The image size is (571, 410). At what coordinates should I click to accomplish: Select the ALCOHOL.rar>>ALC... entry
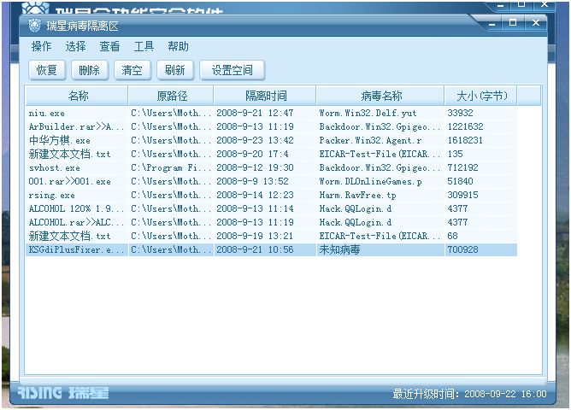click(271, 222)
